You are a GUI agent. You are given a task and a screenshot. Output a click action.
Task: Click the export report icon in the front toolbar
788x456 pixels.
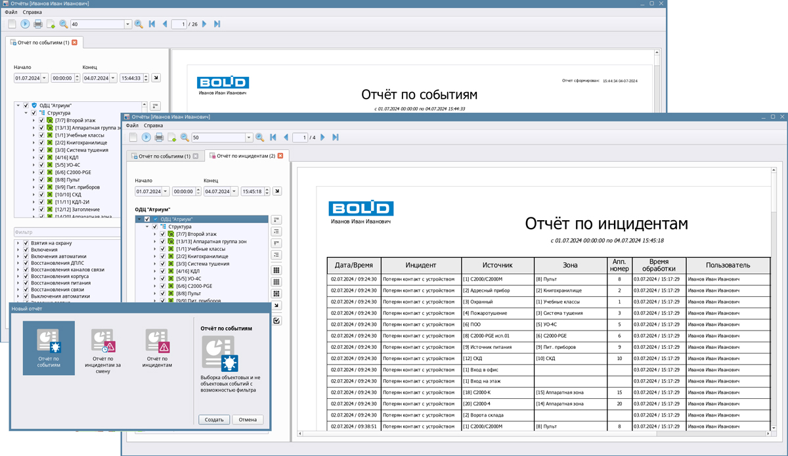coord(172,137)
